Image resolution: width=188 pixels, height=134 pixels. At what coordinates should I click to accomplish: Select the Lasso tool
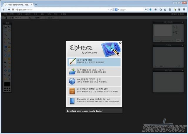tap(9, 31)
